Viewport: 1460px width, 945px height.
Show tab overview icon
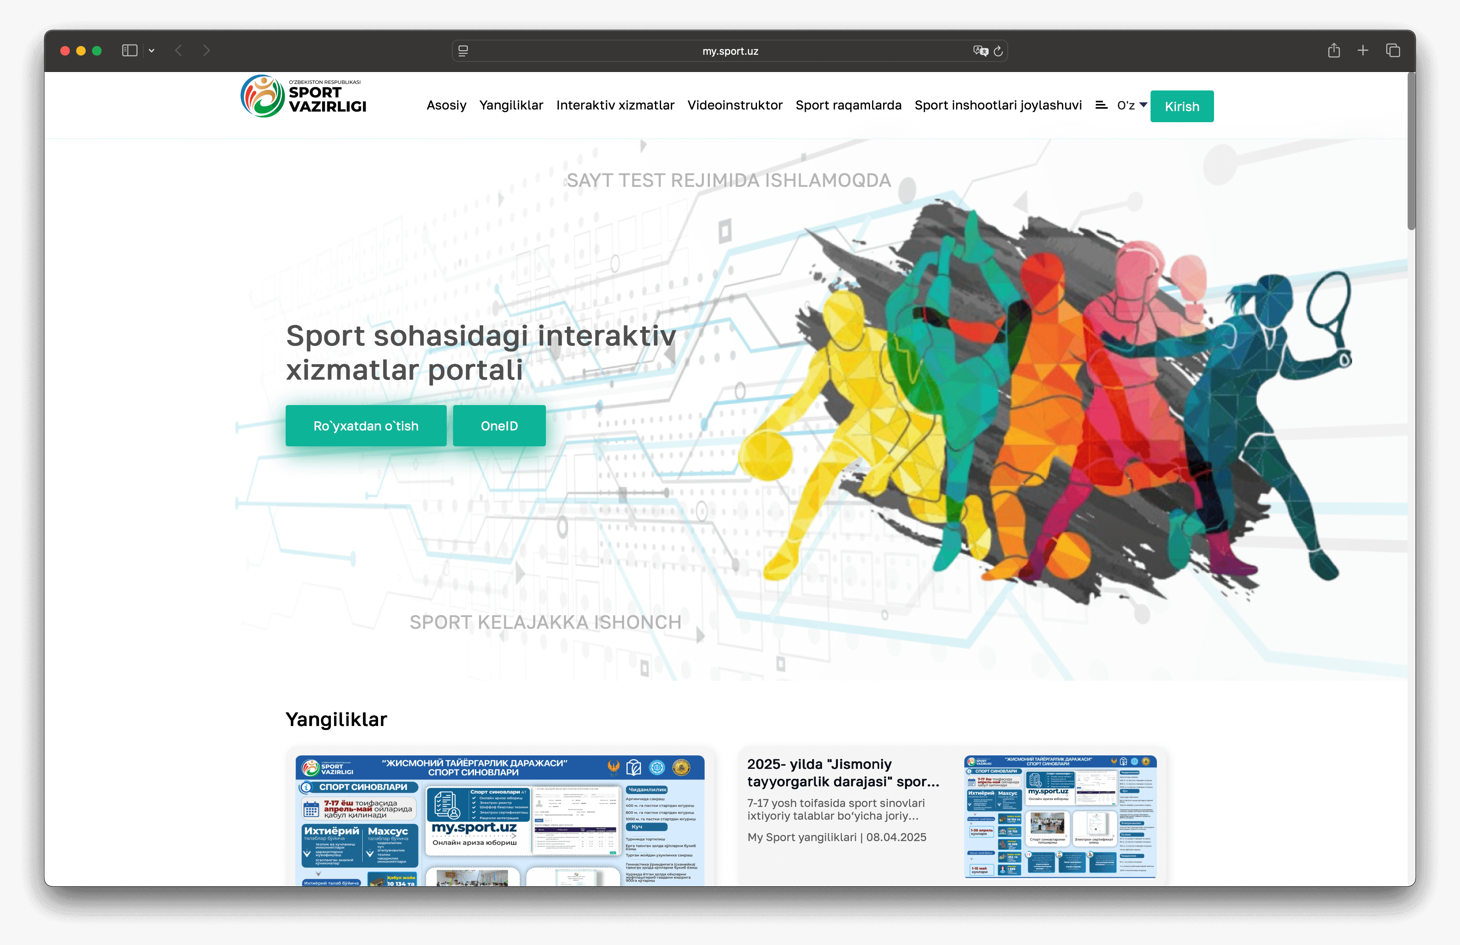1393,51
